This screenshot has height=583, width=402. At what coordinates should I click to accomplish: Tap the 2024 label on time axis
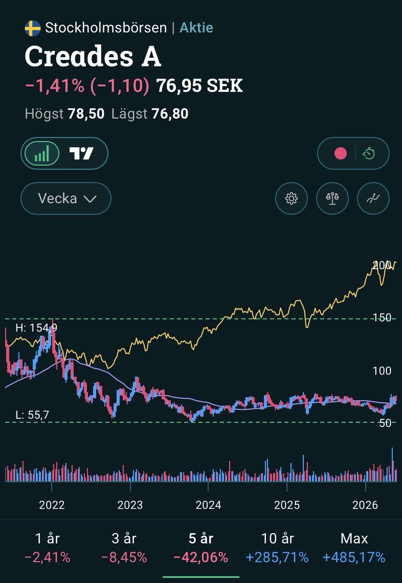coord(209,505)
